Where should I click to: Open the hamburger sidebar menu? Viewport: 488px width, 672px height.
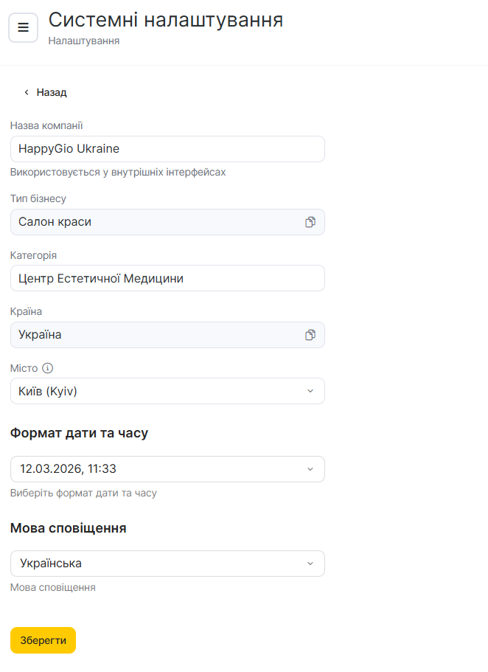23,28
